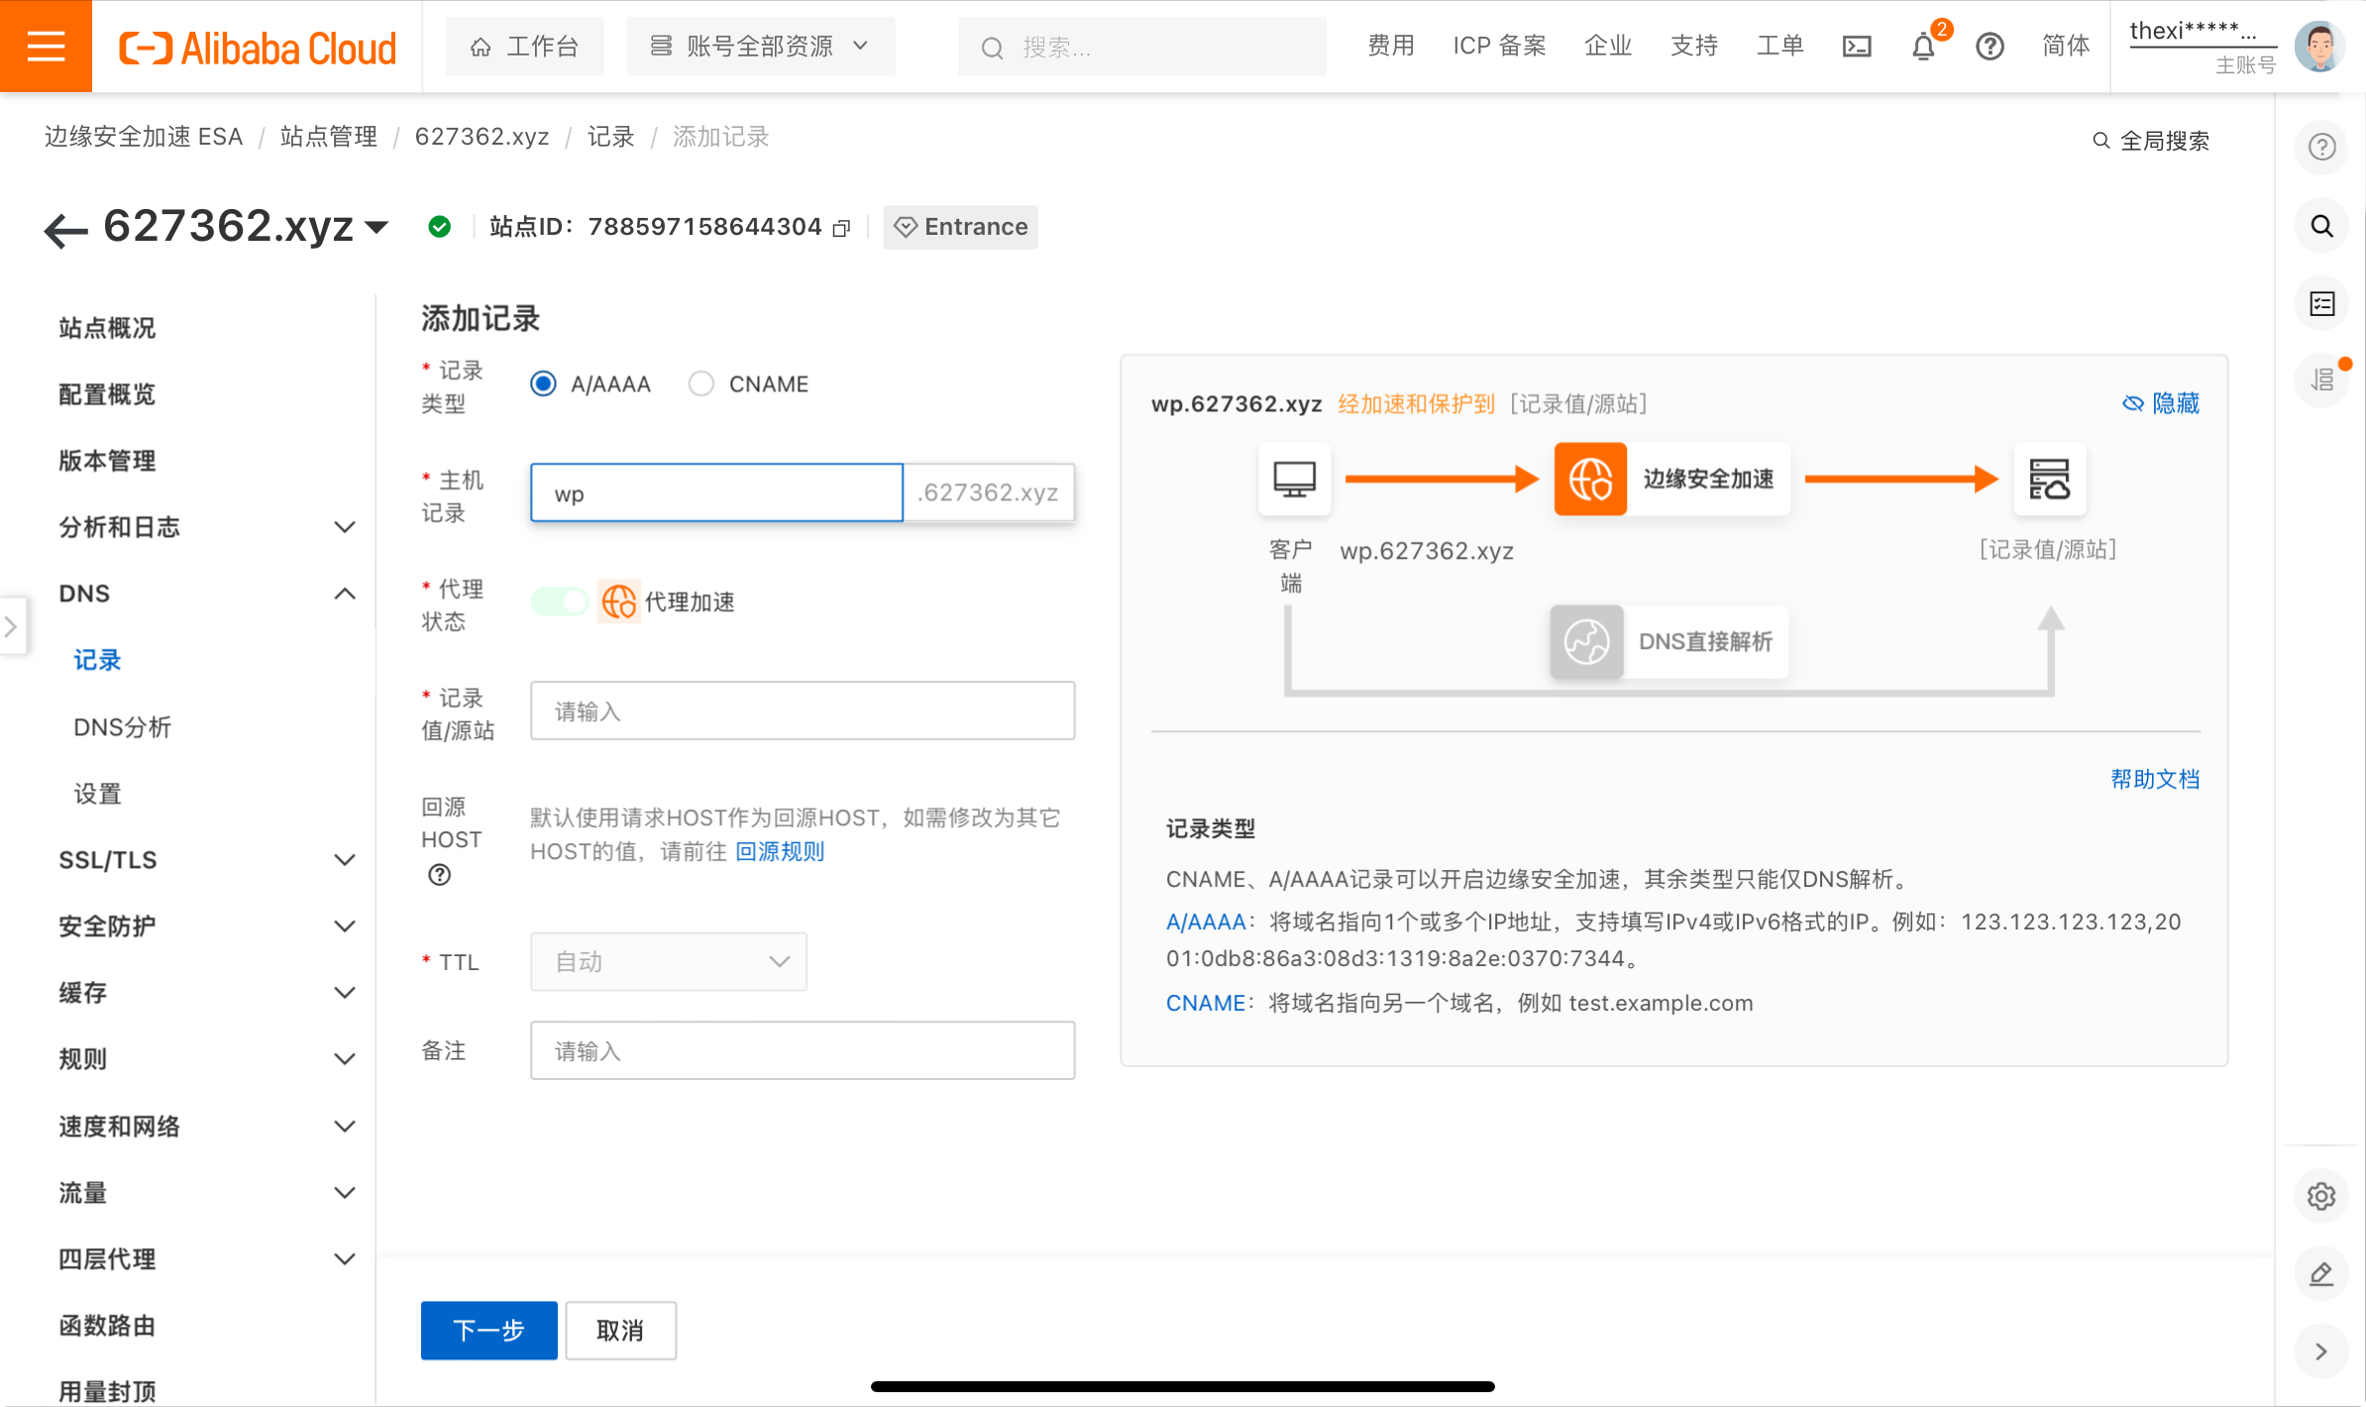The width and height of the screenshot is (2366, 1407).
Task: Select 记录 under DNS
Action: [x=97, y=660]
